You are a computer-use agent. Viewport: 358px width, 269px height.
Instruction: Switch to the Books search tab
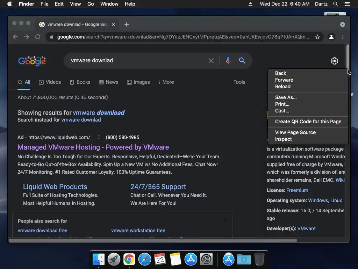(x=80, y=82)
